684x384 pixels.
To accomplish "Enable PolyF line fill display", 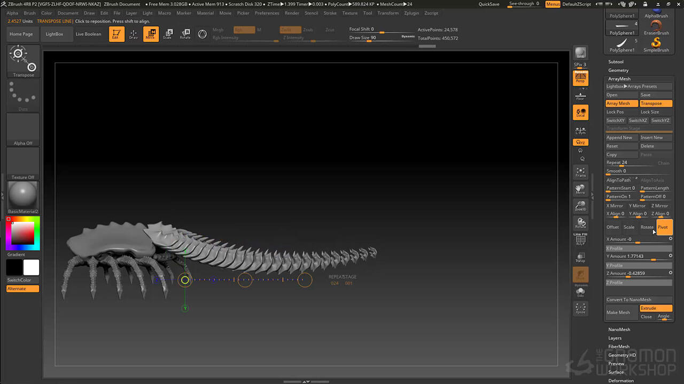I will 580,240.
